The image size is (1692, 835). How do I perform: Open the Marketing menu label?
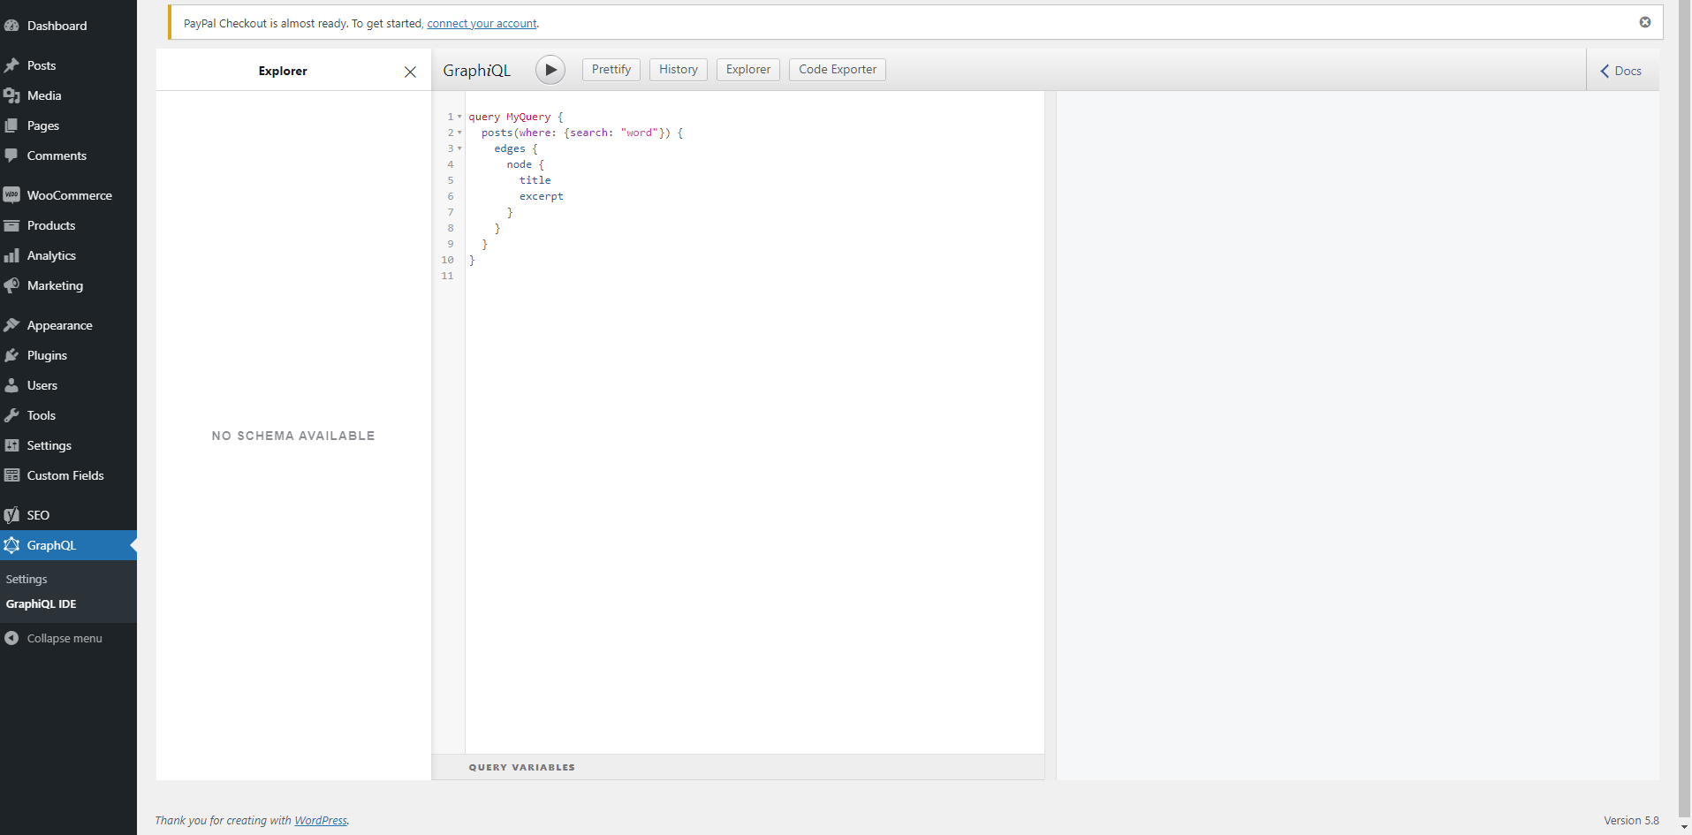coord(55,285)
